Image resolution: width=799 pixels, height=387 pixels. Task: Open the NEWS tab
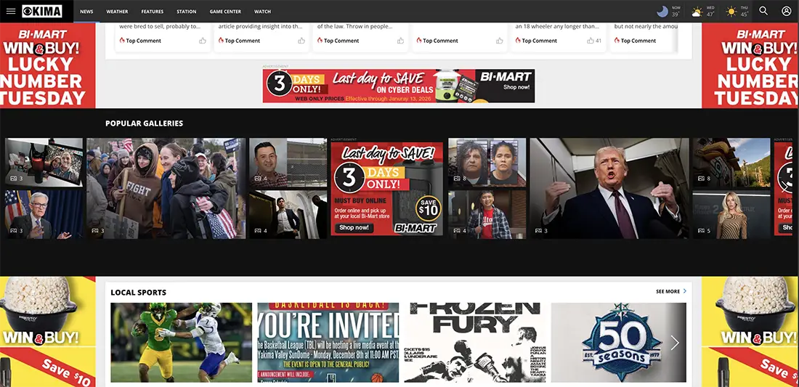coord(86,11)
